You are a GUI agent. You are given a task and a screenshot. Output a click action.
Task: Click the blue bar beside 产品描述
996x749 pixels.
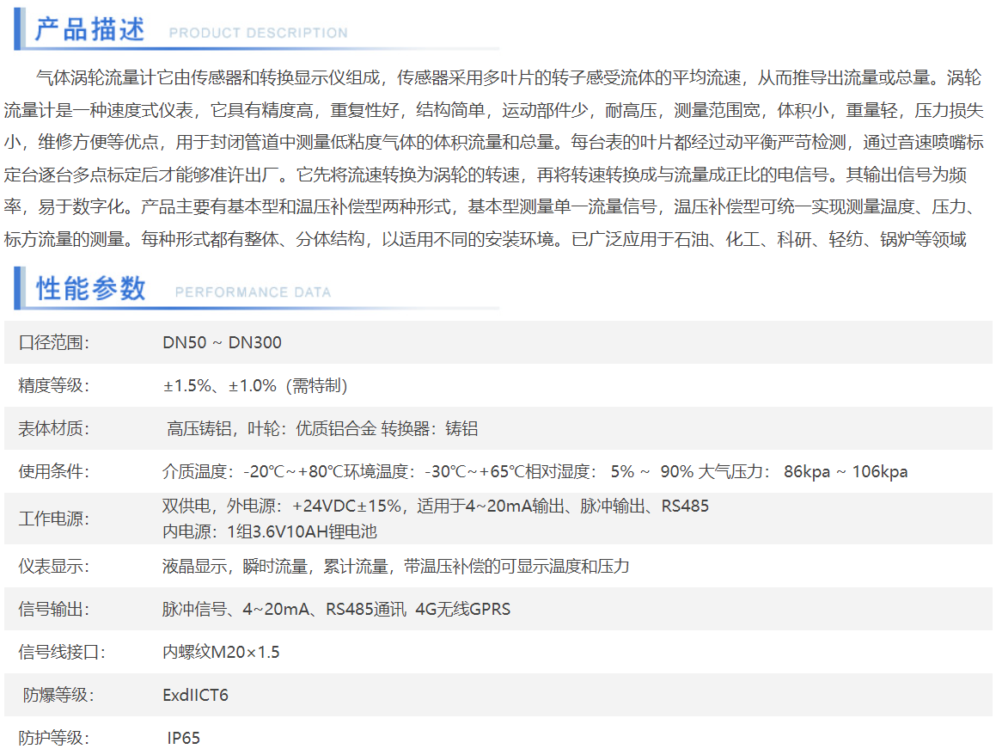(x=19, y=29)
